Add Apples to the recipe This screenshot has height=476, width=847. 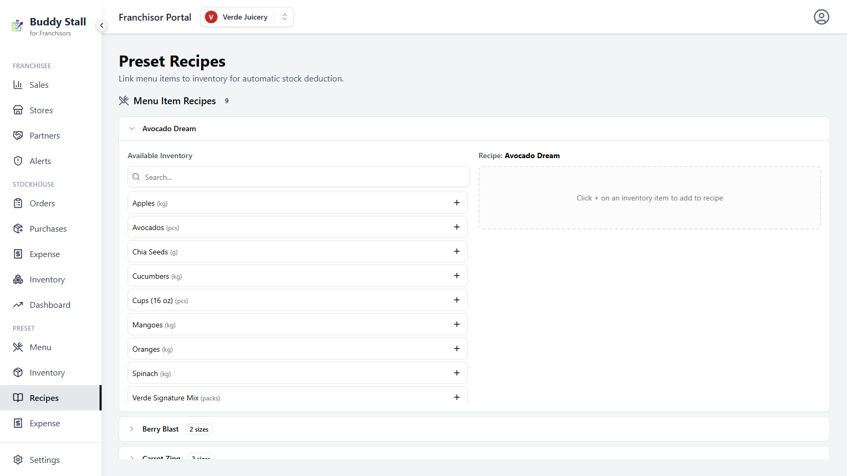457,203
